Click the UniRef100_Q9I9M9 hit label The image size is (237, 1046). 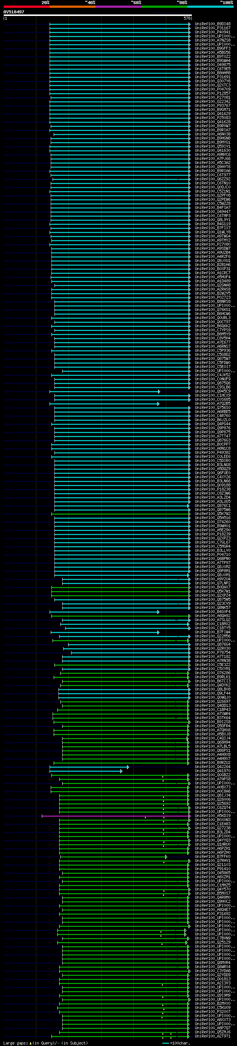(x=212, y=995)
